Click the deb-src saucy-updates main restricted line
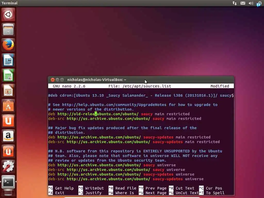264x198 pixels. [134, 142]
